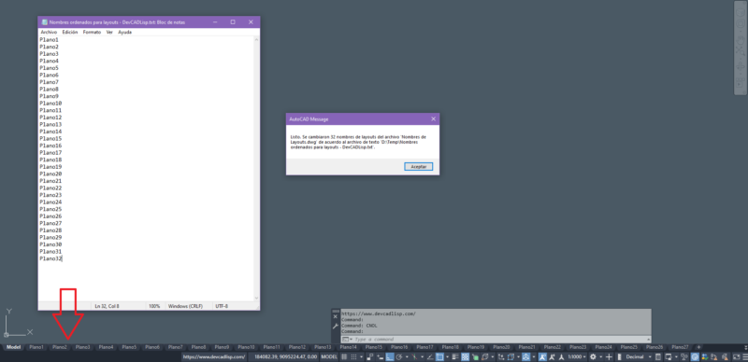This screenshot has height=362, width=748.
Task: Click Aceptar in AutoCAD Message dialog
Action: [418, 166]
